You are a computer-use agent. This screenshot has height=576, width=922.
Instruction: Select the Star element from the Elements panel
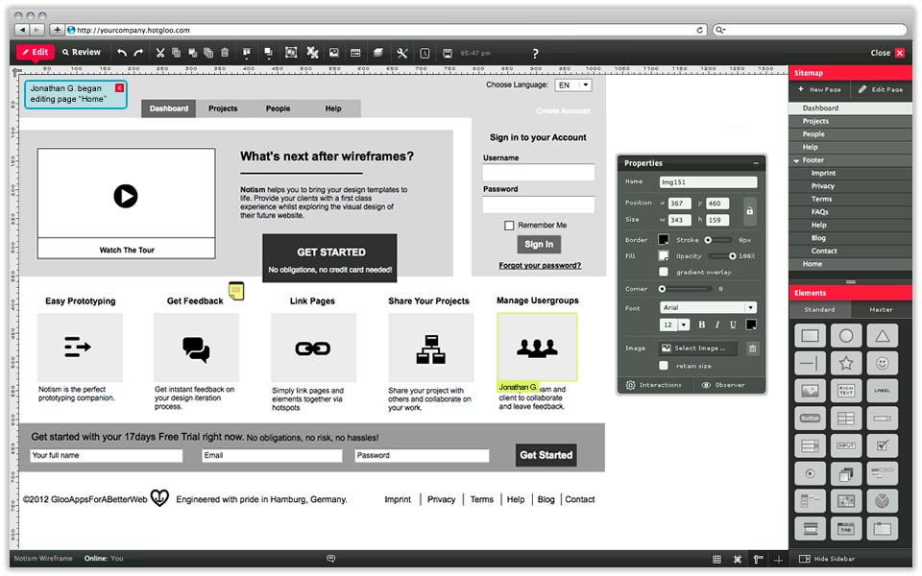(x=845, y=361)
